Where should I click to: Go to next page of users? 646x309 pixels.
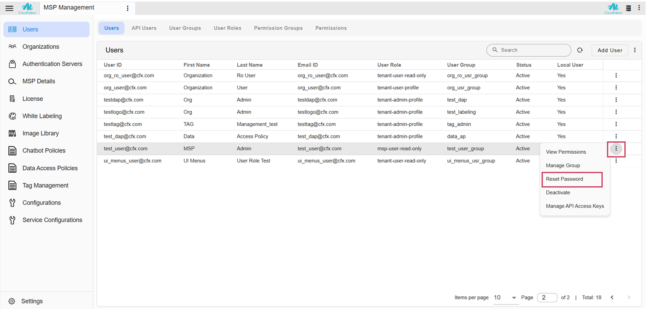coord(629,298)
